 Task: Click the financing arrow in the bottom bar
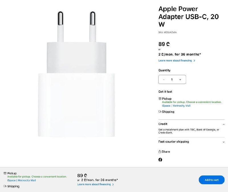coord(113,184)
